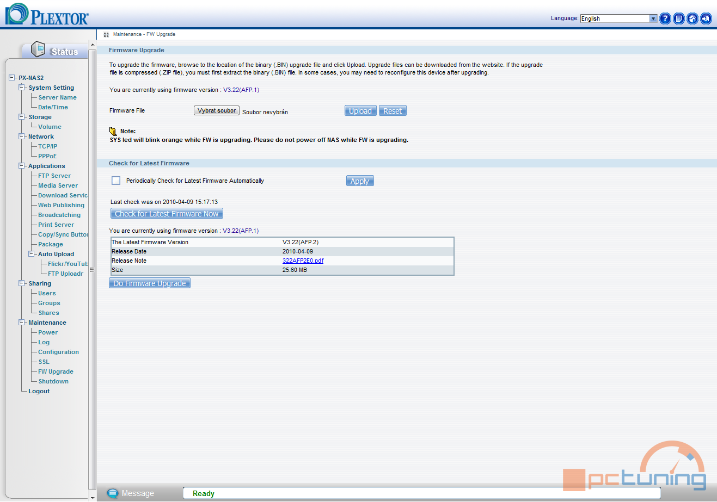Collapse the Maintenance tree node
Screen dimensions: 717x502
click(22, 323)
